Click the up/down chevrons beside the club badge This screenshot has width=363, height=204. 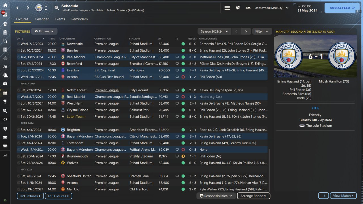[x=46, y=8]
